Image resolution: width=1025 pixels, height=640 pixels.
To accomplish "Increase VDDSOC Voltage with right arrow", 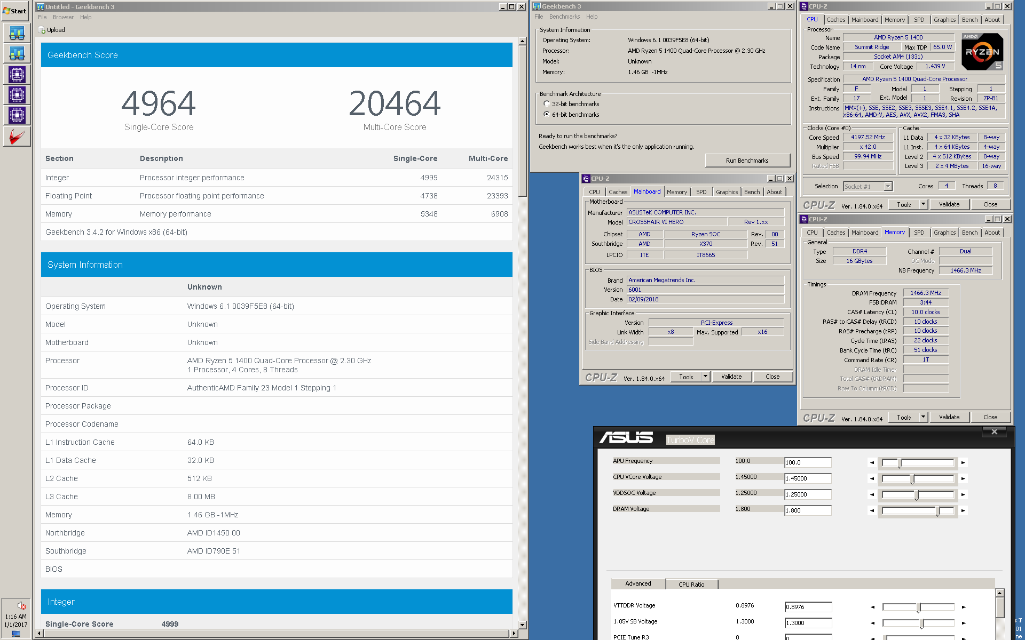I will [963, 494].
